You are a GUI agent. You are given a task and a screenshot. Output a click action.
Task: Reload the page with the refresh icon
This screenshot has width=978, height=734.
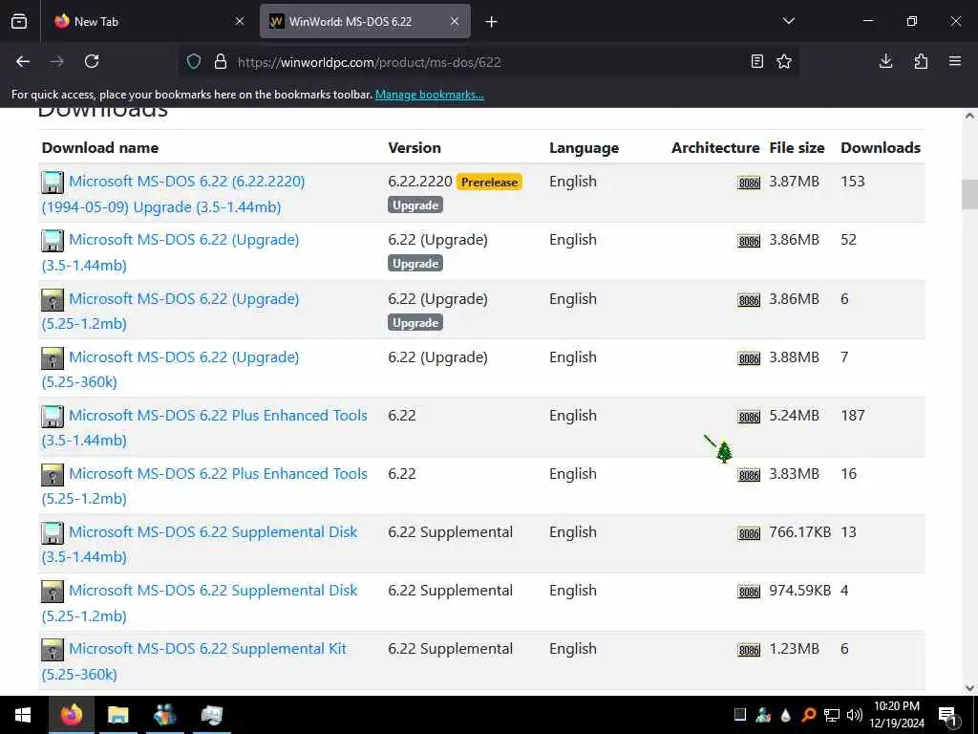92,61
